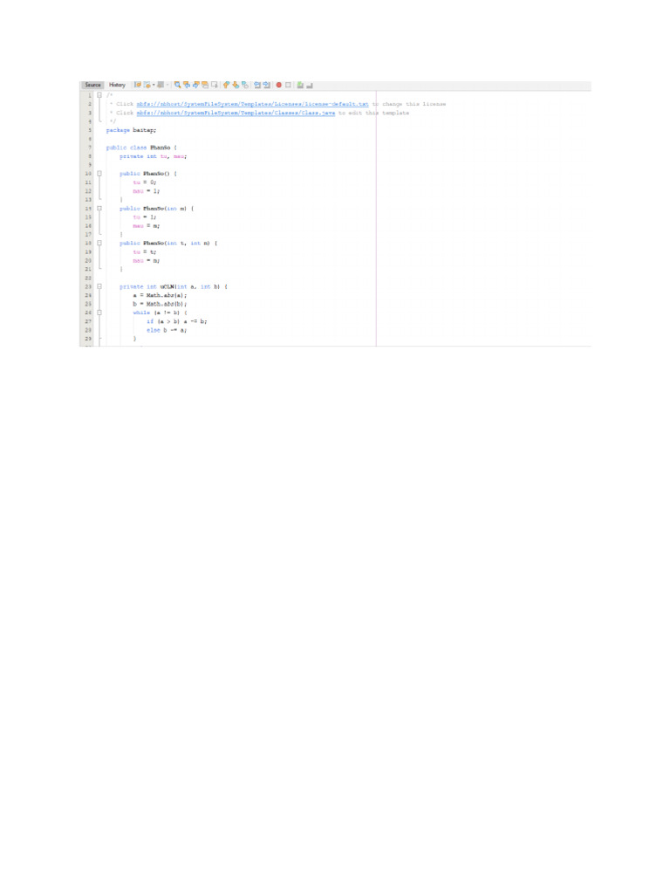Go Back to the previous editor location
Viewport: 670px width, 894px height.
click(147, 85)
